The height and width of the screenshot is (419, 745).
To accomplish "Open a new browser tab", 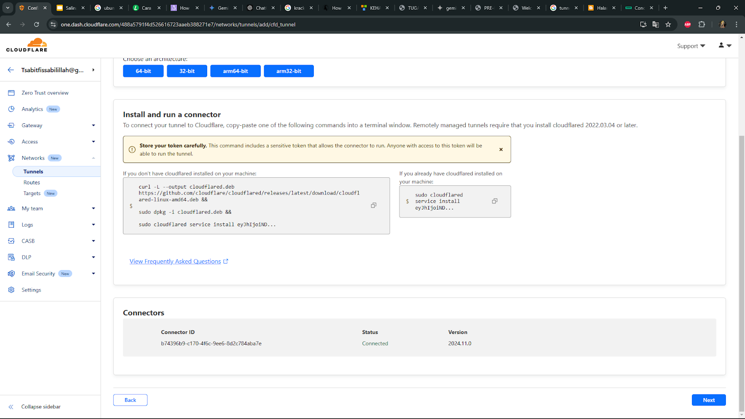I will [x=665, y=8].
